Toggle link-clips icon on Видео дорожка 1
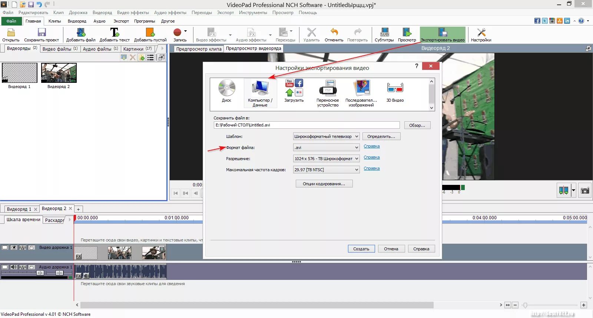 (x=23, y=247)
